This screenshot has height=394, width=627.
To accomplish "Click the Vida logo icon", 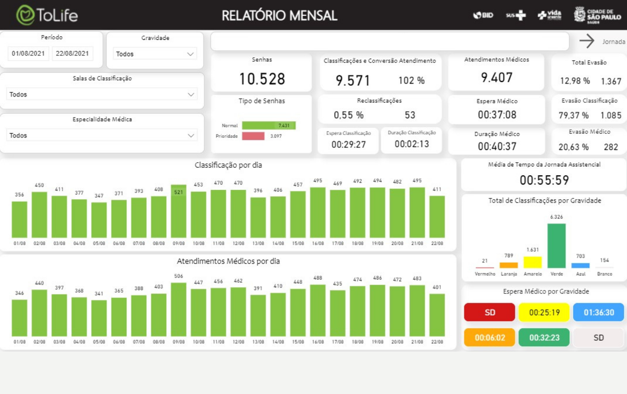I will (549, 15).
